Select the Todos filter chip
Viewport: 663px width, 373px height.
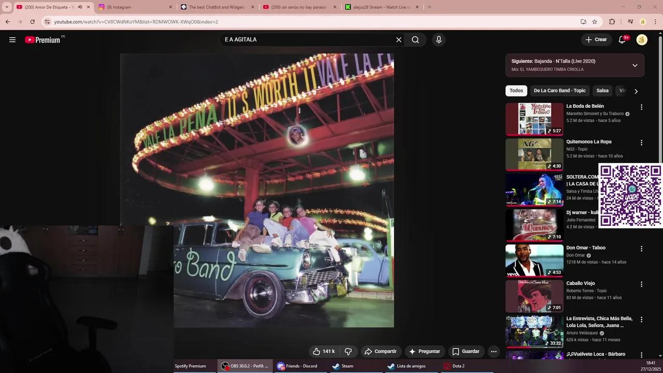pyautogui.click(x=516, y=91)
